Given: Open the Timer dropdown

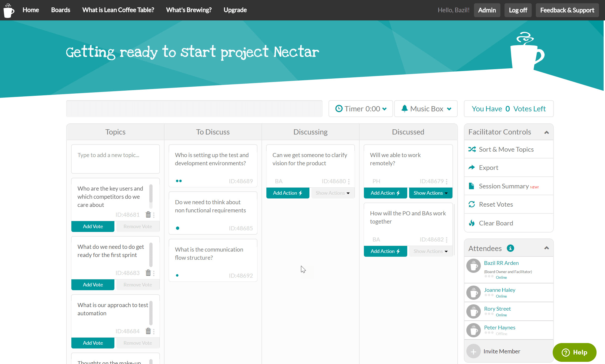Looking at the screenshot, I should [361, 109].
